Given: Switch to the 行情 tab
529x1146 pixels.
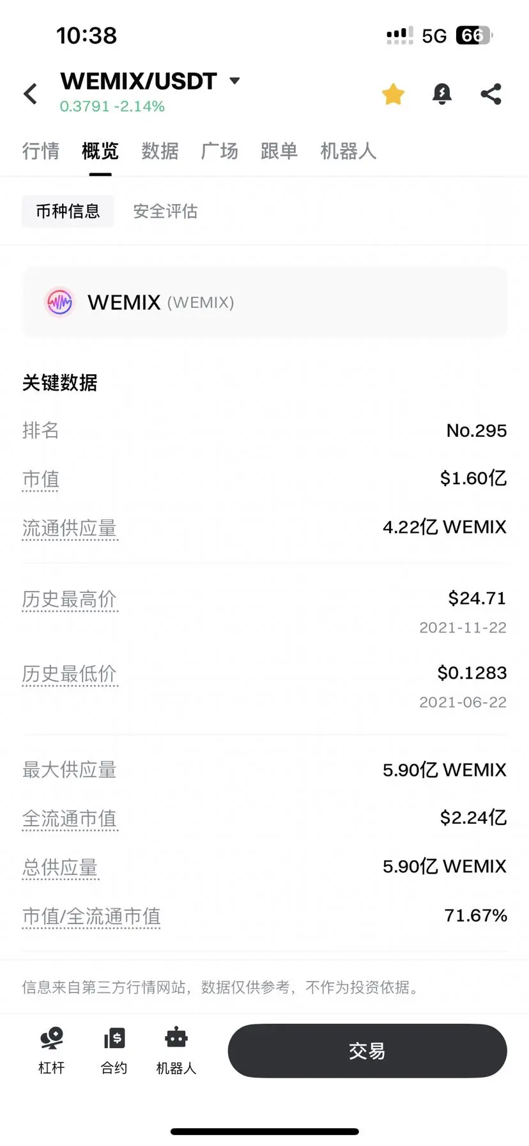Looking at the screenshot, I should (41, 151).
